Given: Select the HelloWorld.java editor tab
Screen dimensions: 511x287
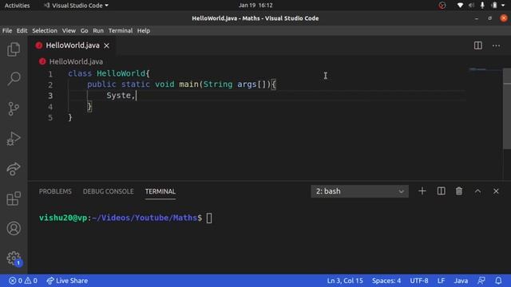Looking at the screenshot, I should point(73,45).
